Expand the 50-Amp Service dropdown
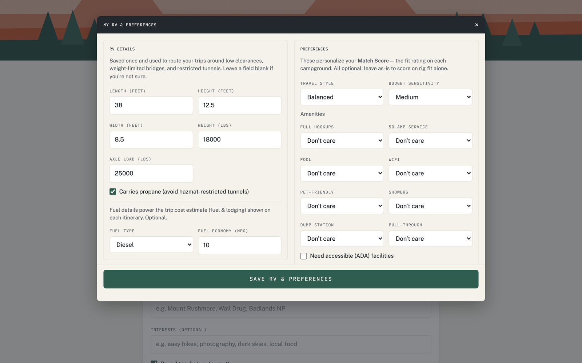Image resolution: width=582 pixels, height=363 pixels. pos(430,140)
